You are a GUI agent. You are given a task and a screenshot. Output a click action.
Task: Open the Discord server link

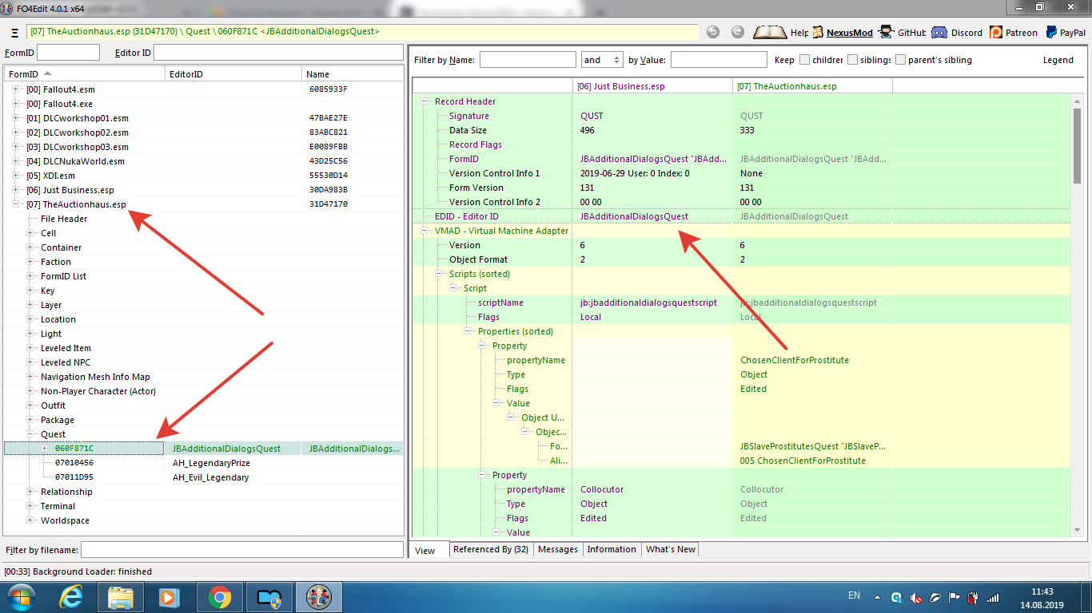[956, 33]
